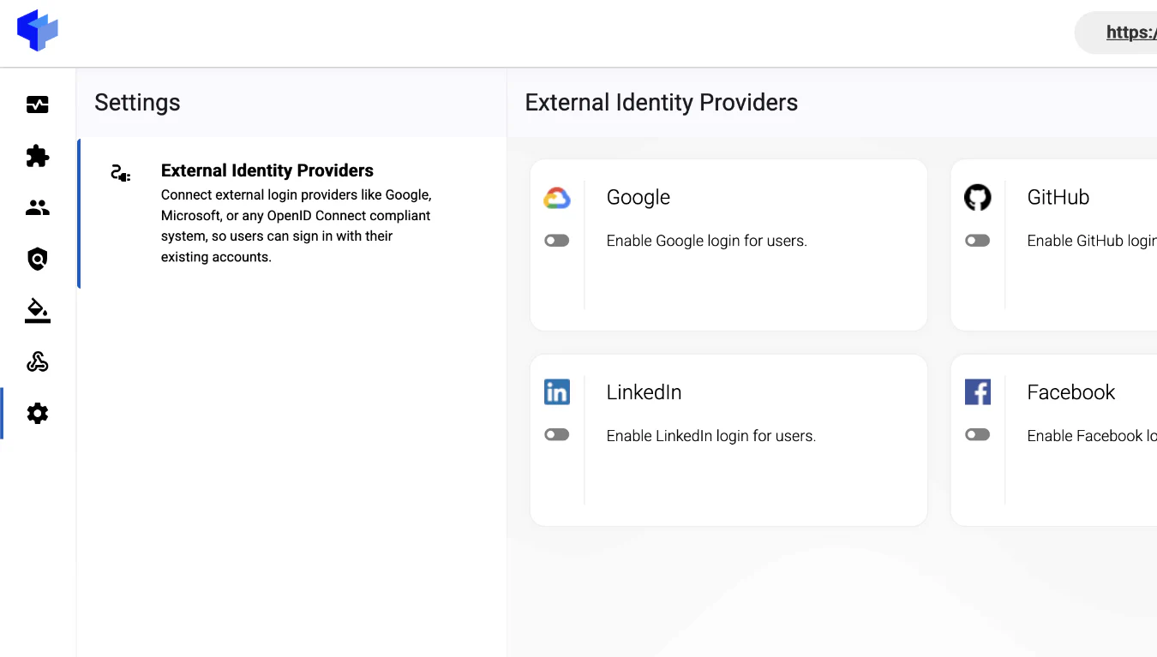Click the LinkedIn logo icon

click(557, 392)
